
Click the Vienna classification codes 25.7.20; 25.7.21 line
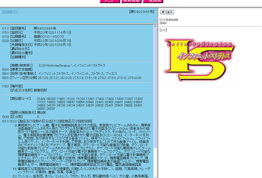click(x=90, y=78)
